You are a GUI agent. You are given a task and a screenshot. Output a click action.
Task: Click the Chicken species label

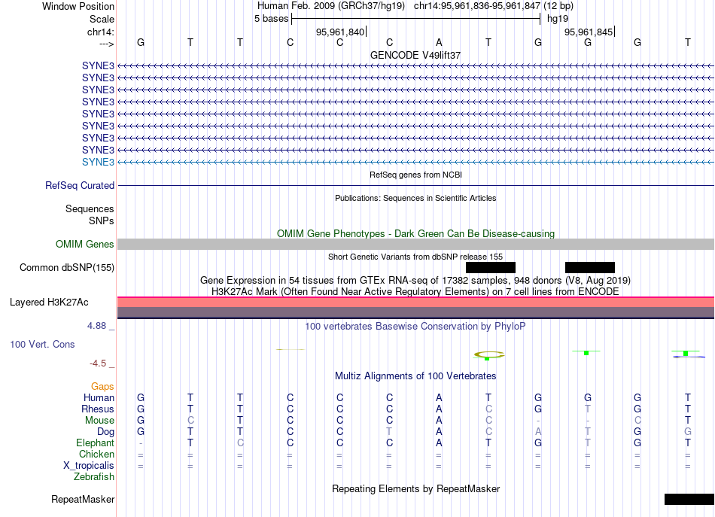[96, 454]
